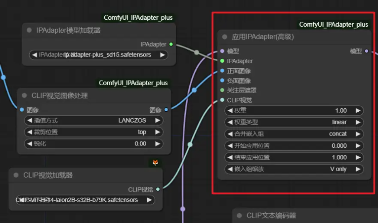
Task: Click the 正面图像 input socket
Action: [x=222, y=71]
